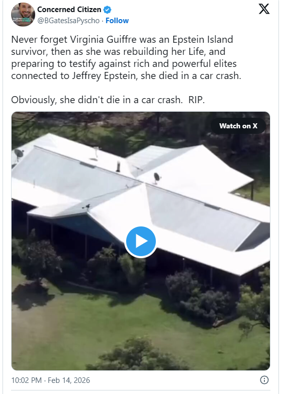Click the words Jeffrey Epstein in tweet
The image size is (282, 394).
(x=104, y=75)
